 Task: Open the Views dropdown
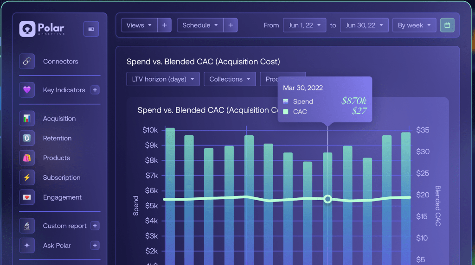139,25
